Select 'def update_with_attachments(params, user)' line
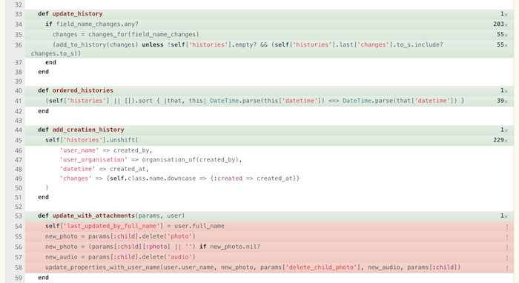519x283 pixels. (269, 216)
